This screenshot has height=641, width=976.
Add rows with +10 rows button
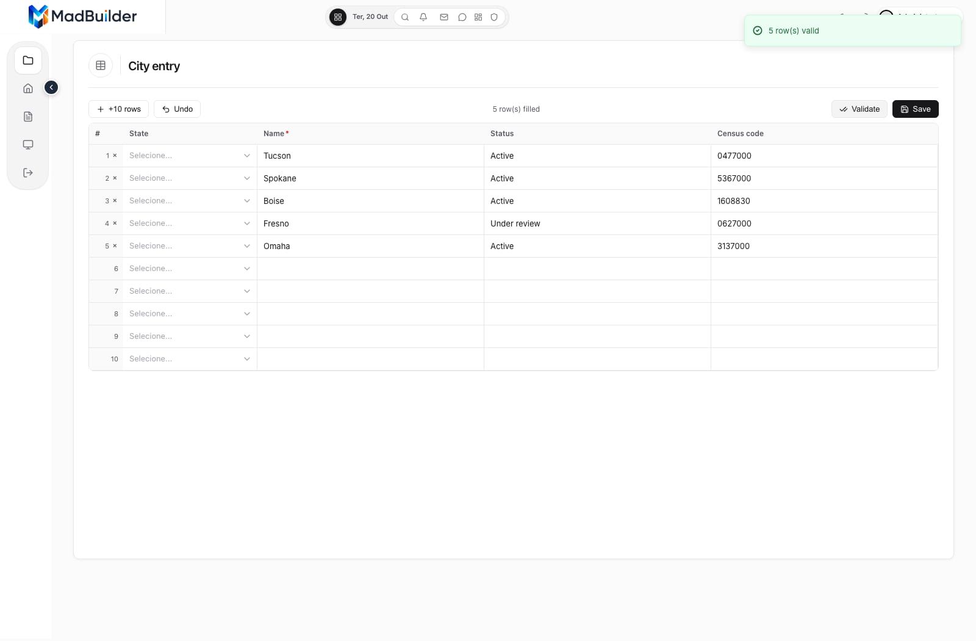pyautogui.click(x=119, y=109)
